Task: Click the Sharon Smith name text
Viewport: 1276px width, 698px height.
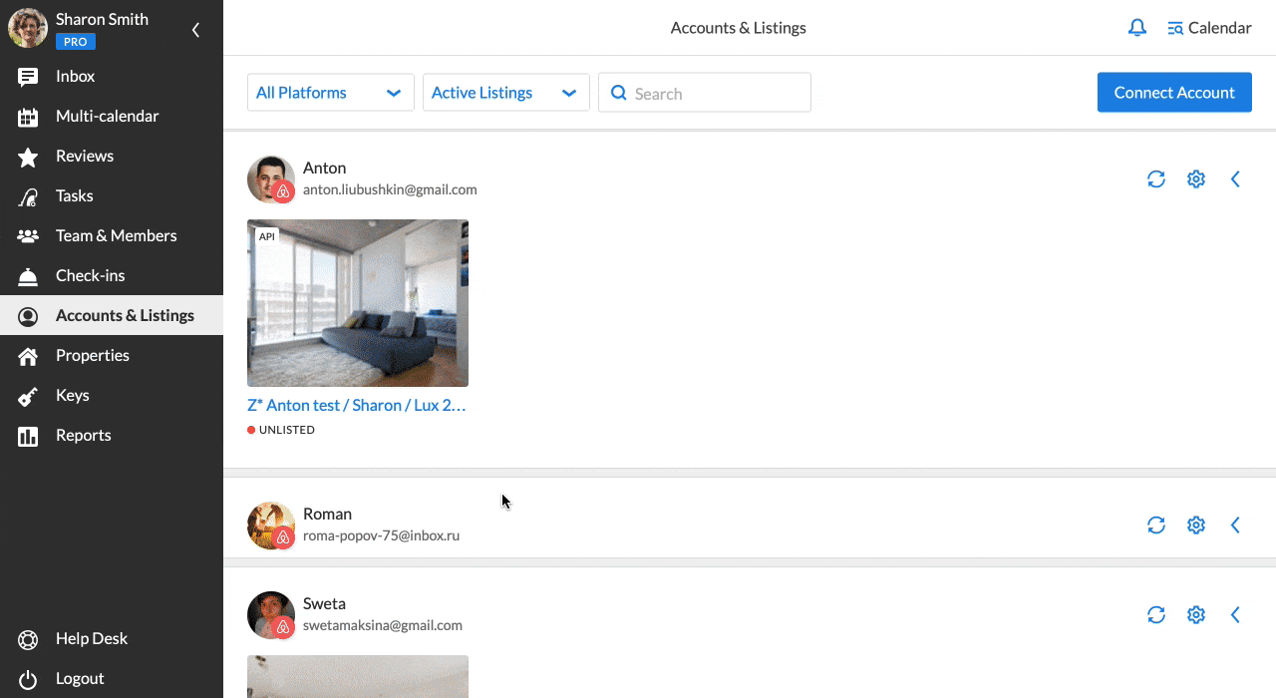Action: [x=102, y=19]
